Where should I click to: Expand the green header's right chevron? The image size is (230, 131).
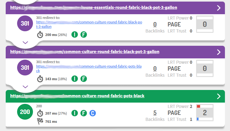[219, 96]
